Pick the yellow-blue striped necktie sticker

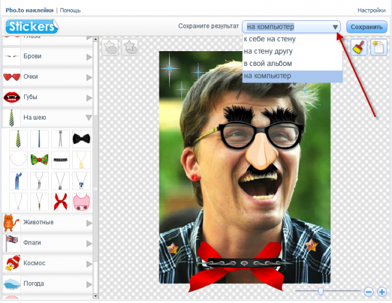19,139
